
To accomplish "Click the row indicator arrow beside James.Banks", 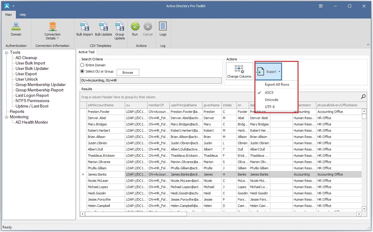I will 83,174.
